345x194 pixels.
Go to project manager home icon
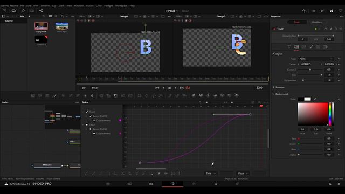coord(330,184)
